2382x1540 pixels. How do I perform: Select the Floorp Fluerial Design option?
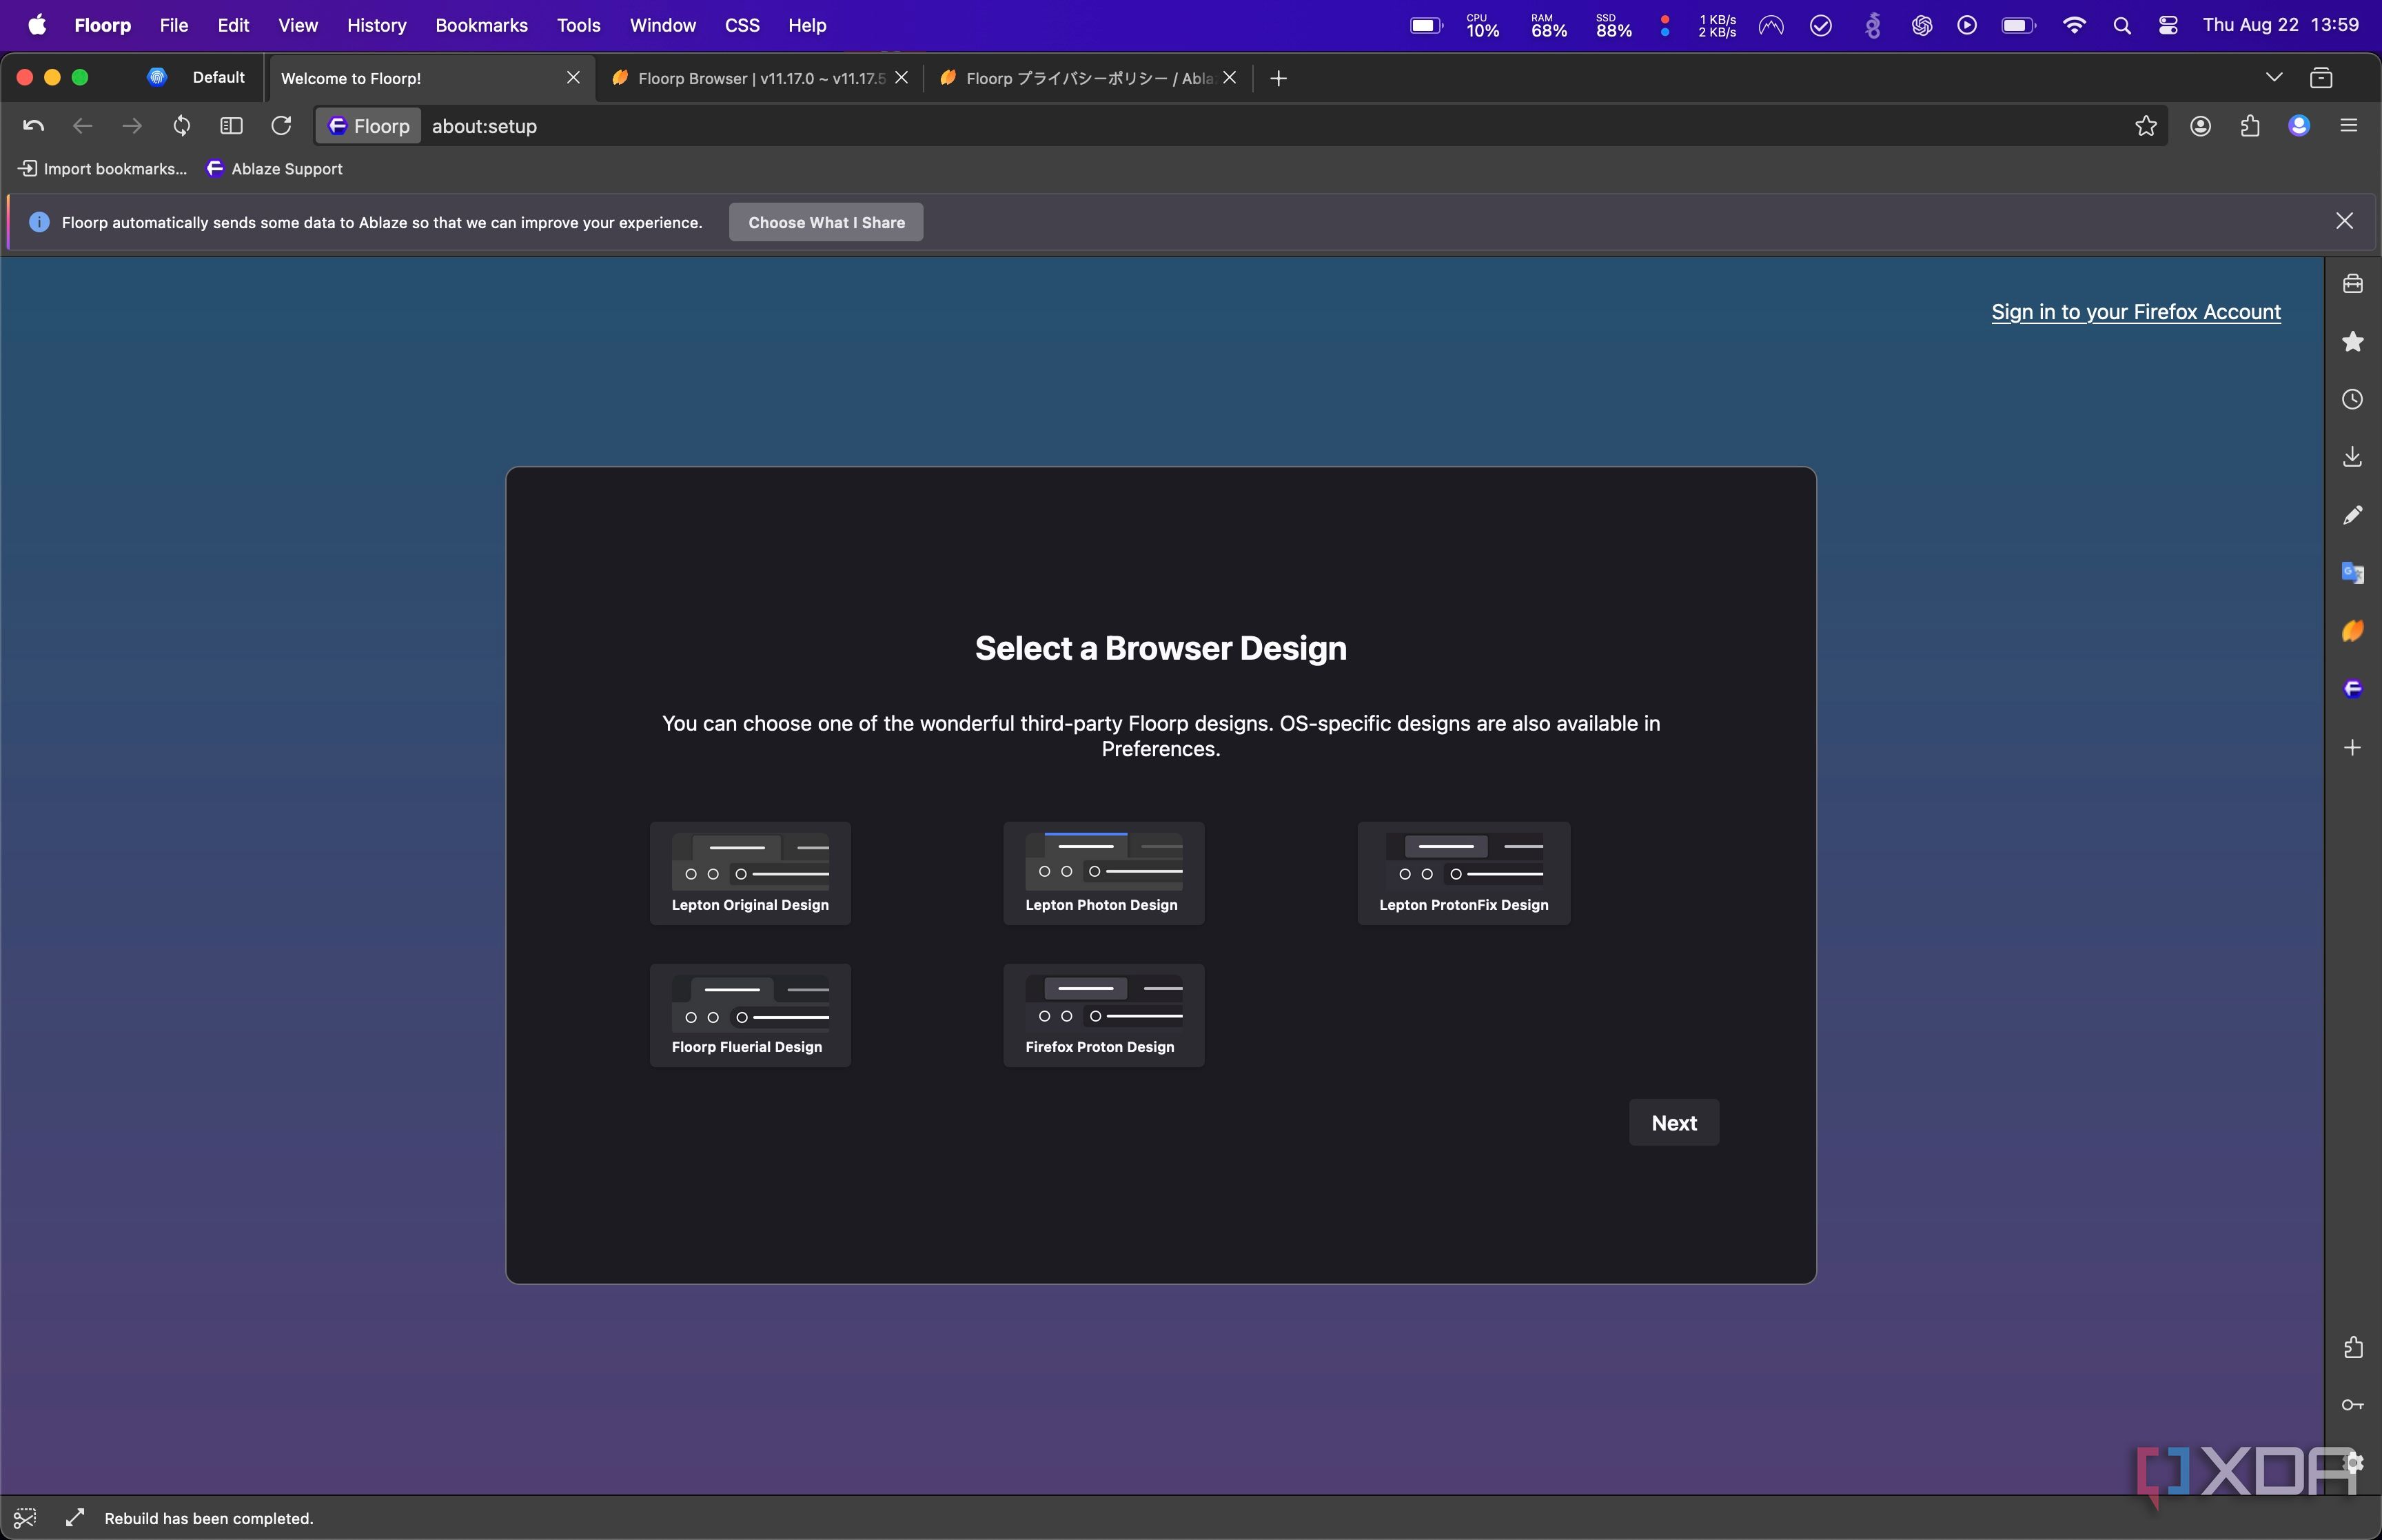click(751, 1016)
